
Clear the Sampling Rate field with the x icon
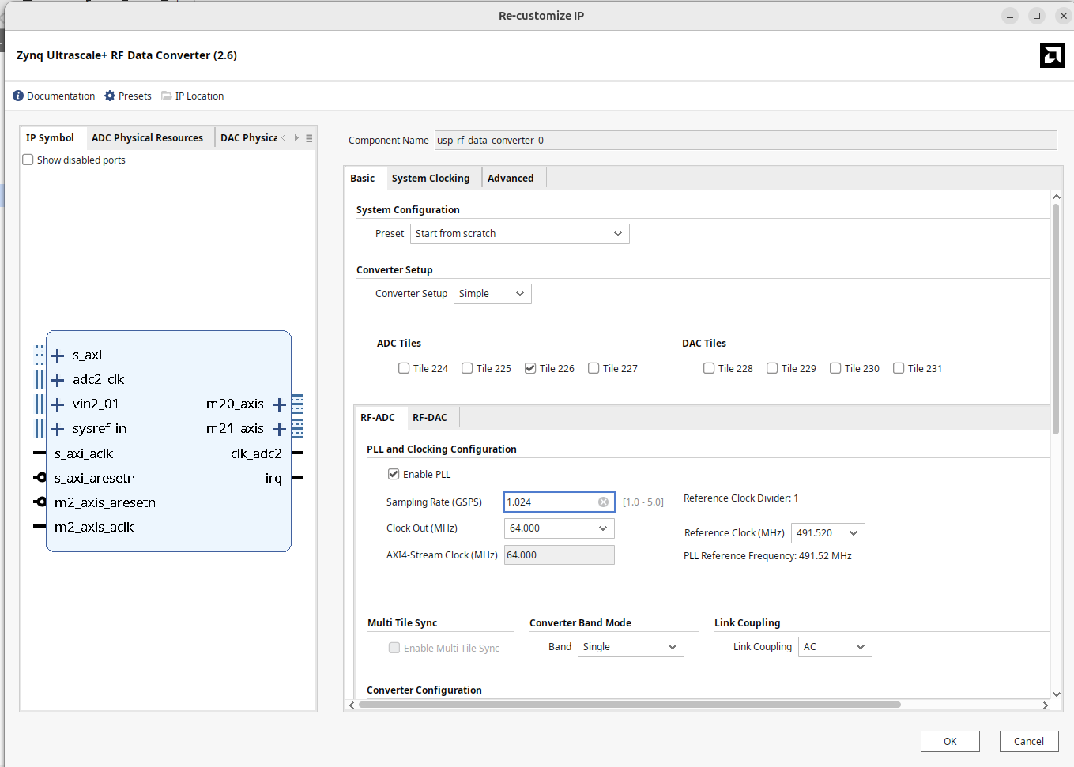coord(603,502)
